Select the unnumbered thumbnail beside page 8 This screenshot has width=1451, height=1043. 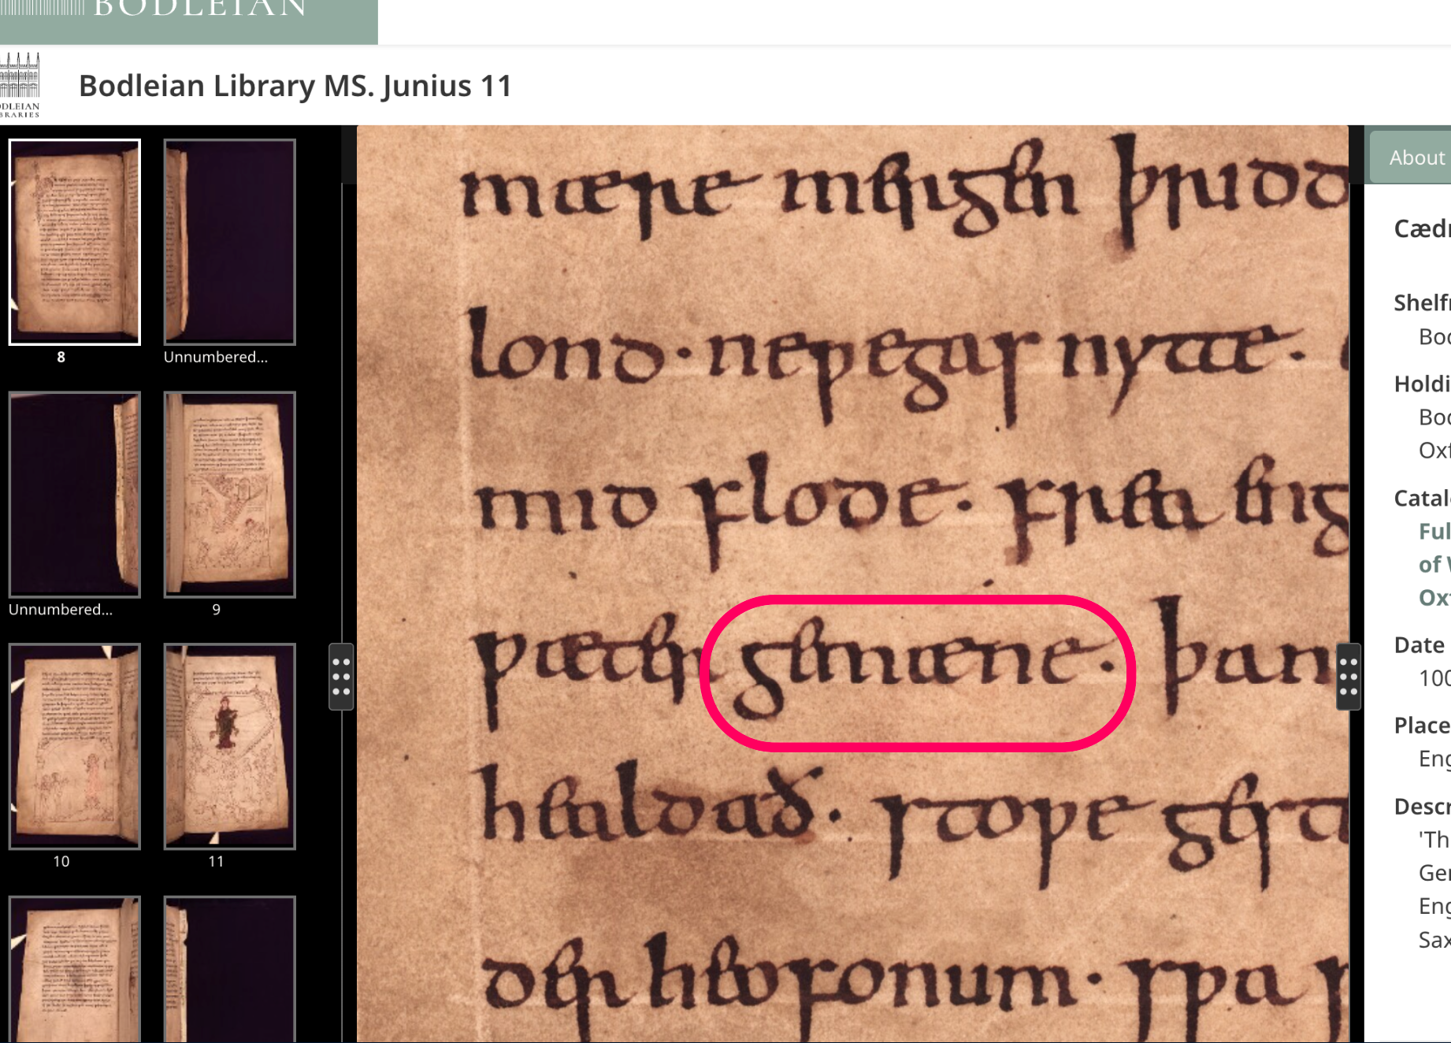pyautogui.click(x=229, y=242)
